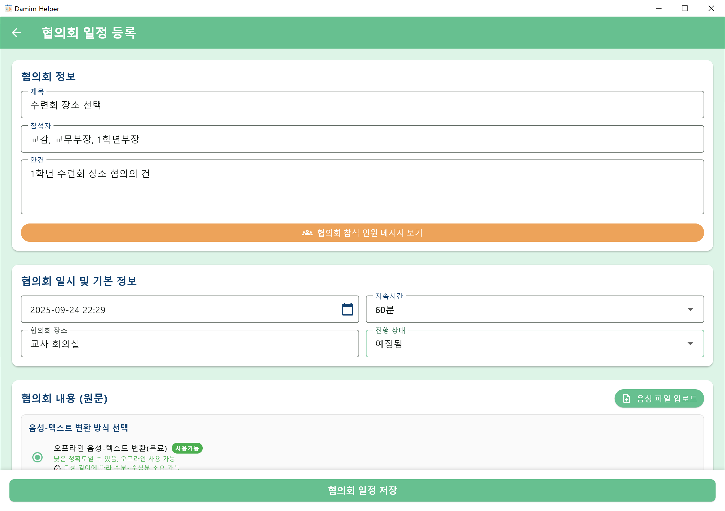
Task: Select 오프라인 음성-텍스트 변환(무료) radio button
Action: pos(37,457)
